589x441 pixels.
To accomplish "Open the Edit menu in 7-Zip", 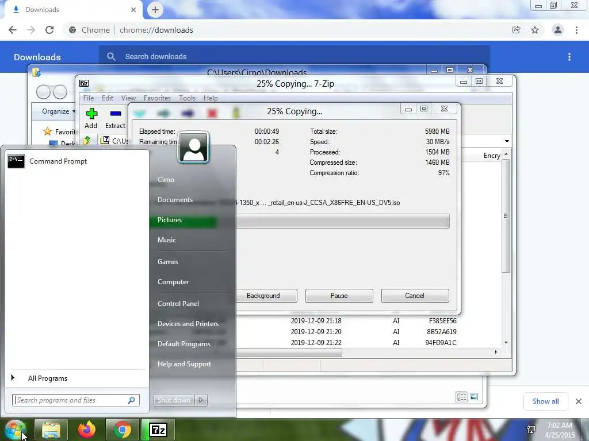I will point(108,98).
